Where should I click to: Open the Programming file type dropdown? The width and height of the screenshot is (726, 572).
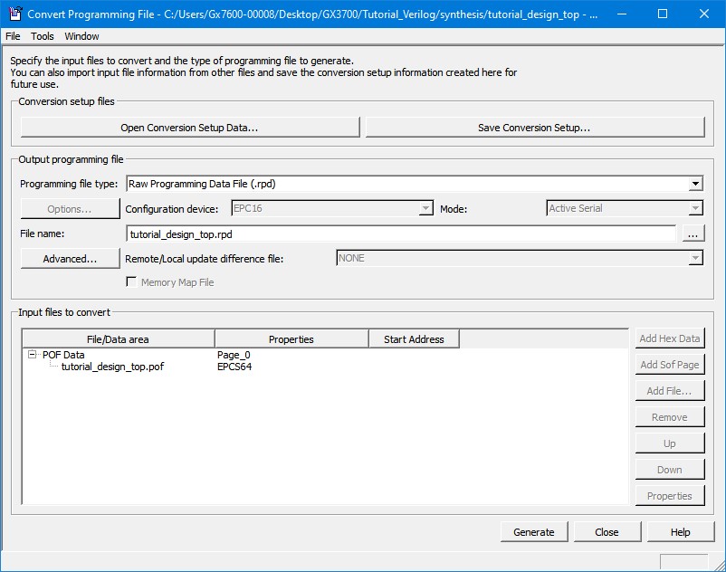695,184
